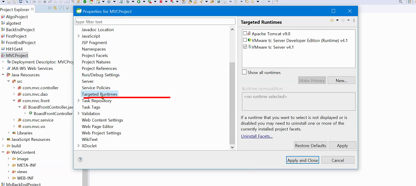Select the BackEndProject project icon
The height and width of the screenshot is (186, 416).
pyautogui.click(x=3, y=29)
